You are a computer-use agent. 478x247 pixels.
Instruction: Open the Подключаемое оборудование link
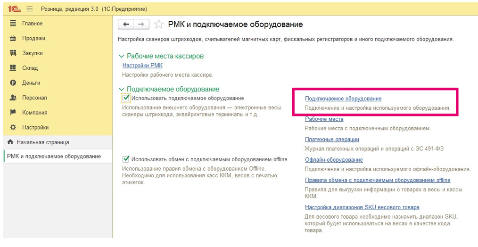pos(343,99)
